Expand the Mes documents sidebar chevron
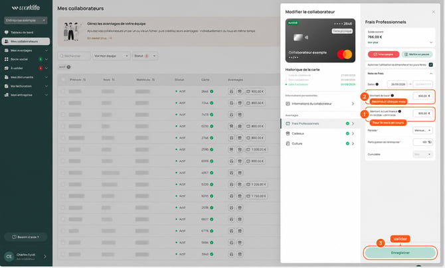 coord(46,77)
